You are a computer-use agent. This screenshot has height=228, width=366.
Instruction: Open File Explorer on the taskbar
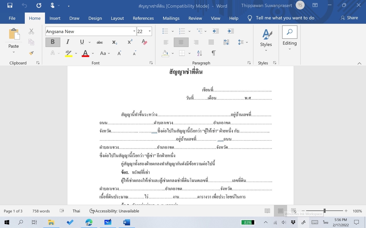pyautogui.click(x=51, y=222)
